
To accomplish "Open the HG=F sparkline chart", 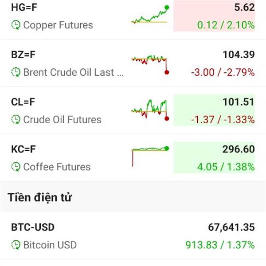I will click(x=150, y=16).
